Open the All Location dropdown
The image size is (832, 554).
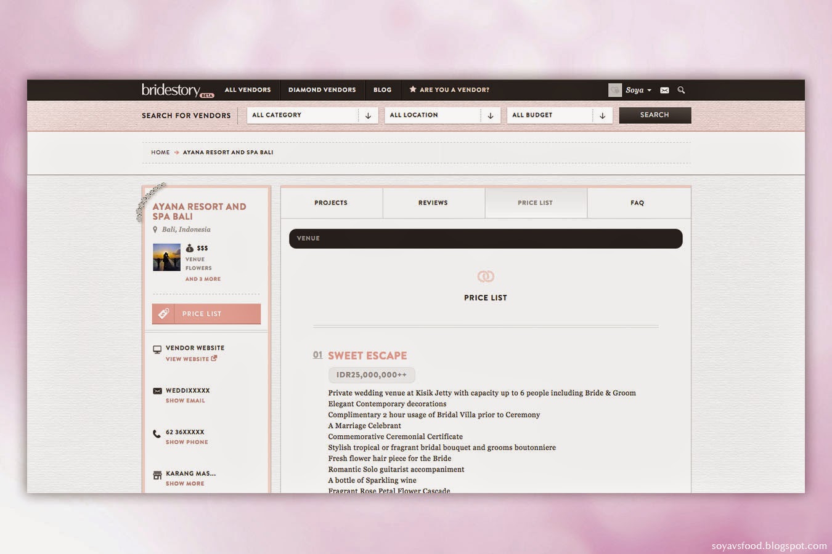[x=443, y=115]
